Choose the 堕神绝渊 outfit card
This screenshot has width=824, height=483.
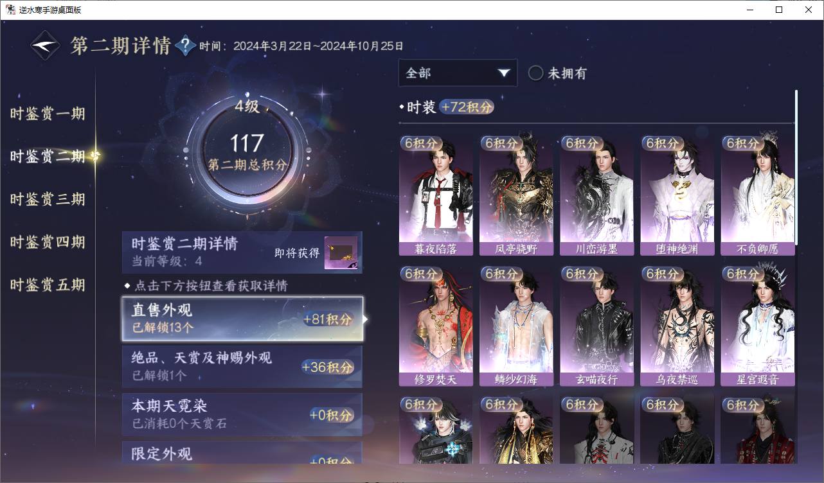pyautogui.click(x=677, y=195)
